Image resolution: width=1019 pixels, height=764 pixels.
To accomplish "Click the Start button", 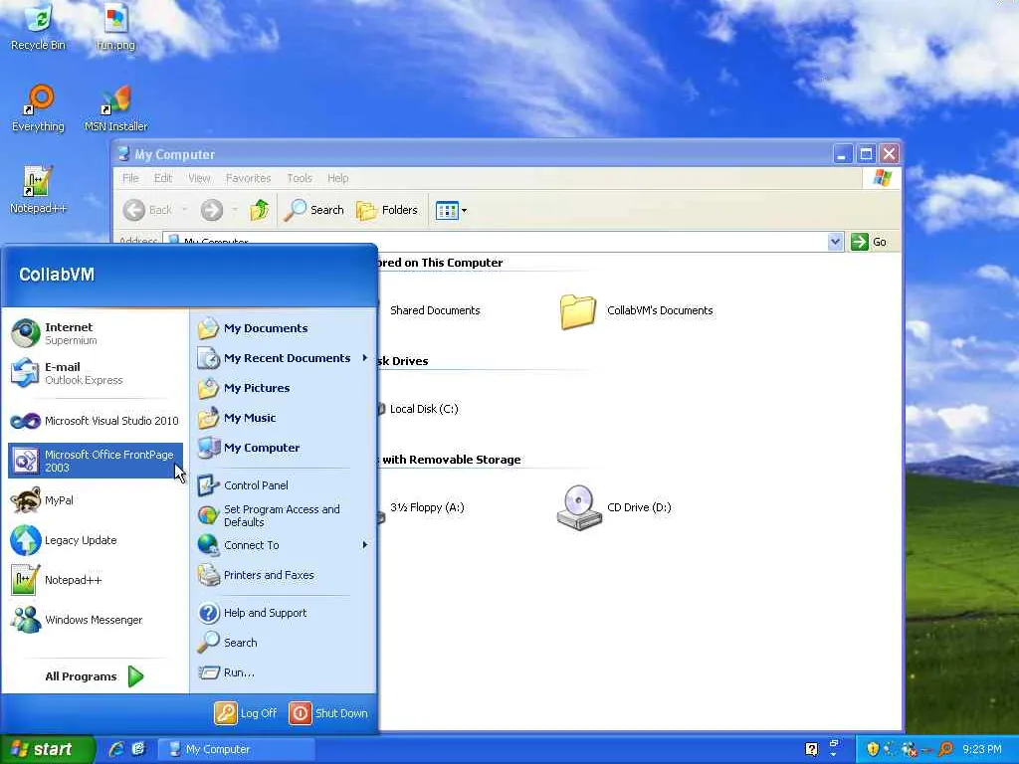I will click(x=47, y=749).
